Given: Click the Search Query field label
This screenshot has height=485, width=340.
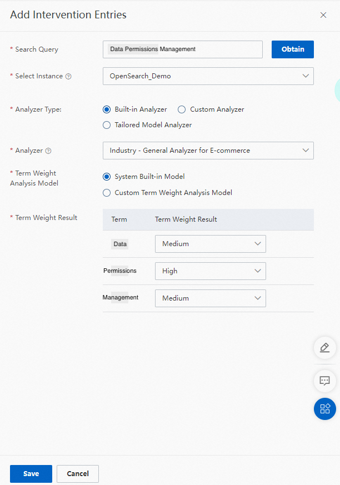Looking at the screenshot, I should pos(37,49).
